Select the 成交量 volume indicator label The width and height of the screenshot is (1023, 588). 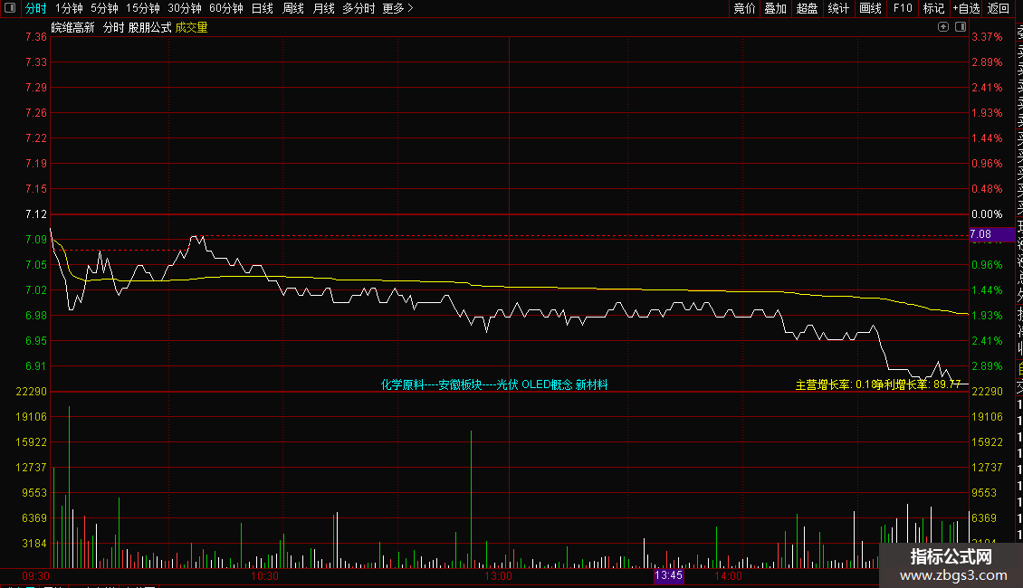pos(191,27)
